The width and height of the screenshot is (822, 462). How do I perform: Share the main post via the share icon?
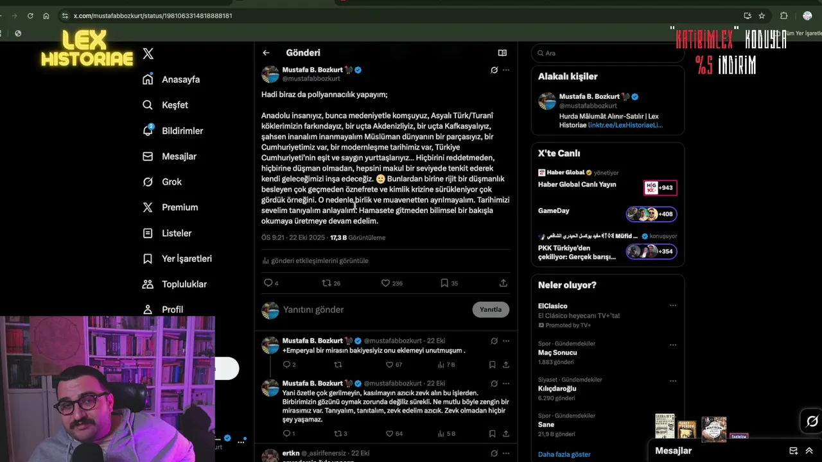pyautogui.click(x=503, y=283)
